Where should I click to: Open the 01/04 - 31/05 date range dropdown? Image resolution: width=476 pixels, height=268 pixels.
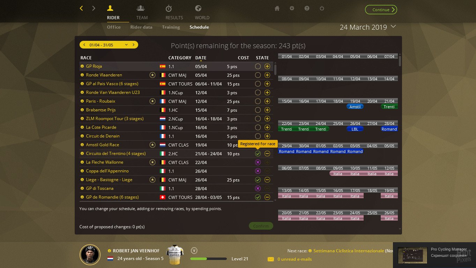[109, 45]
